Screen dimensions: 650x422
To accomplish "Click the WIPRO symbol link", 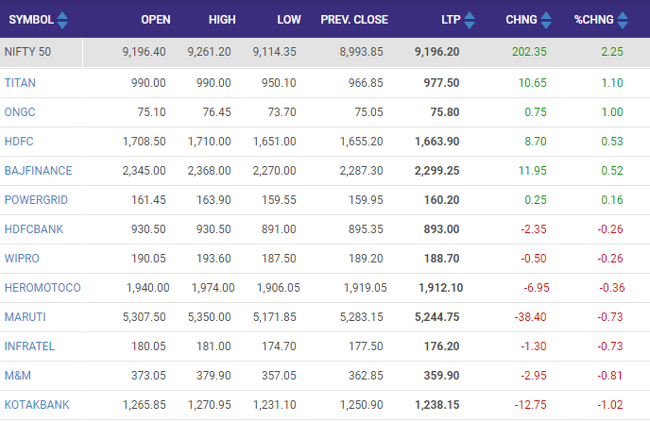I will point(22,259).
